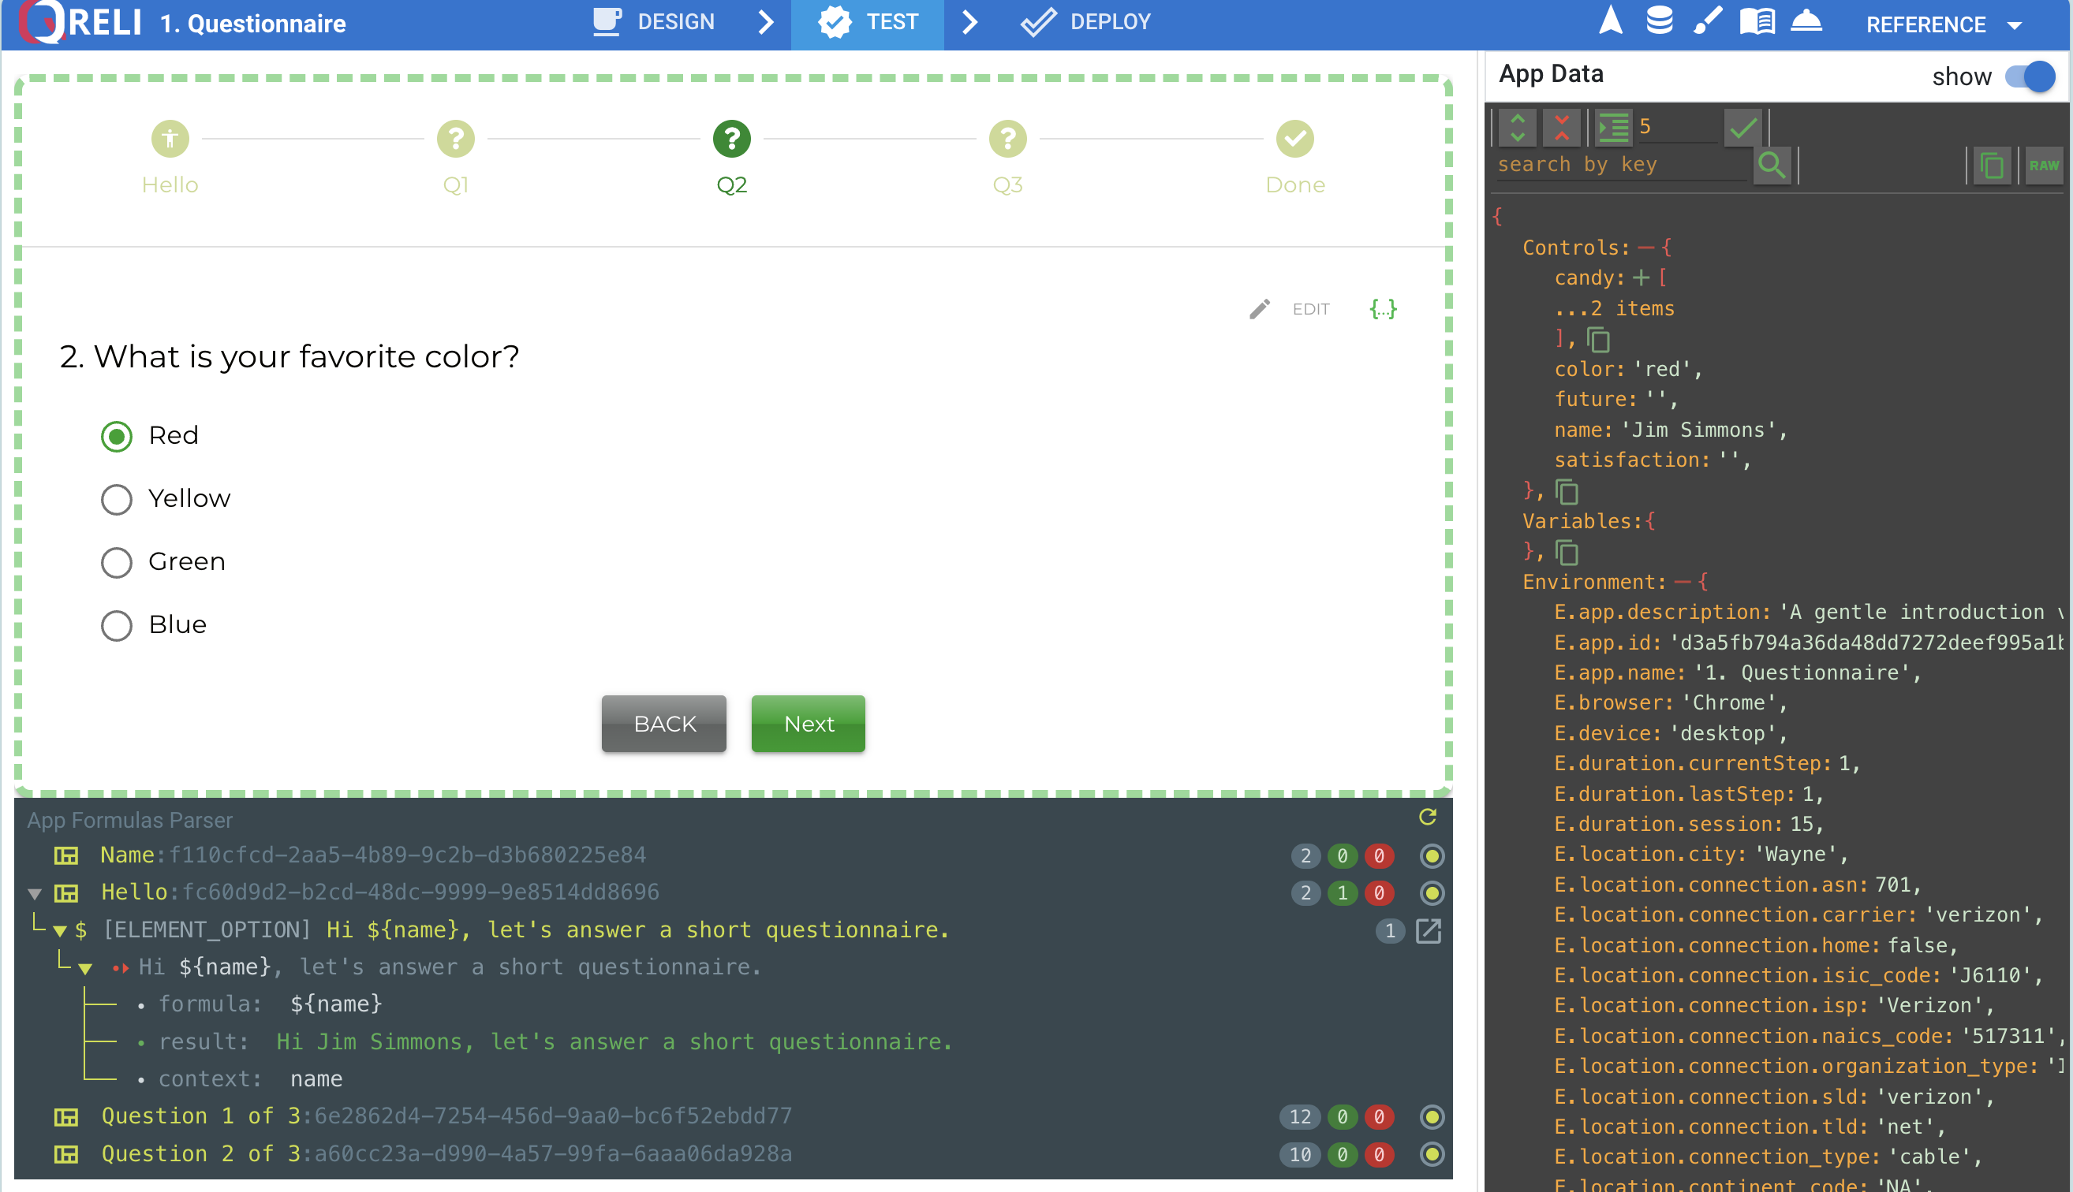Copy the Variables object

pos(1566,553)
